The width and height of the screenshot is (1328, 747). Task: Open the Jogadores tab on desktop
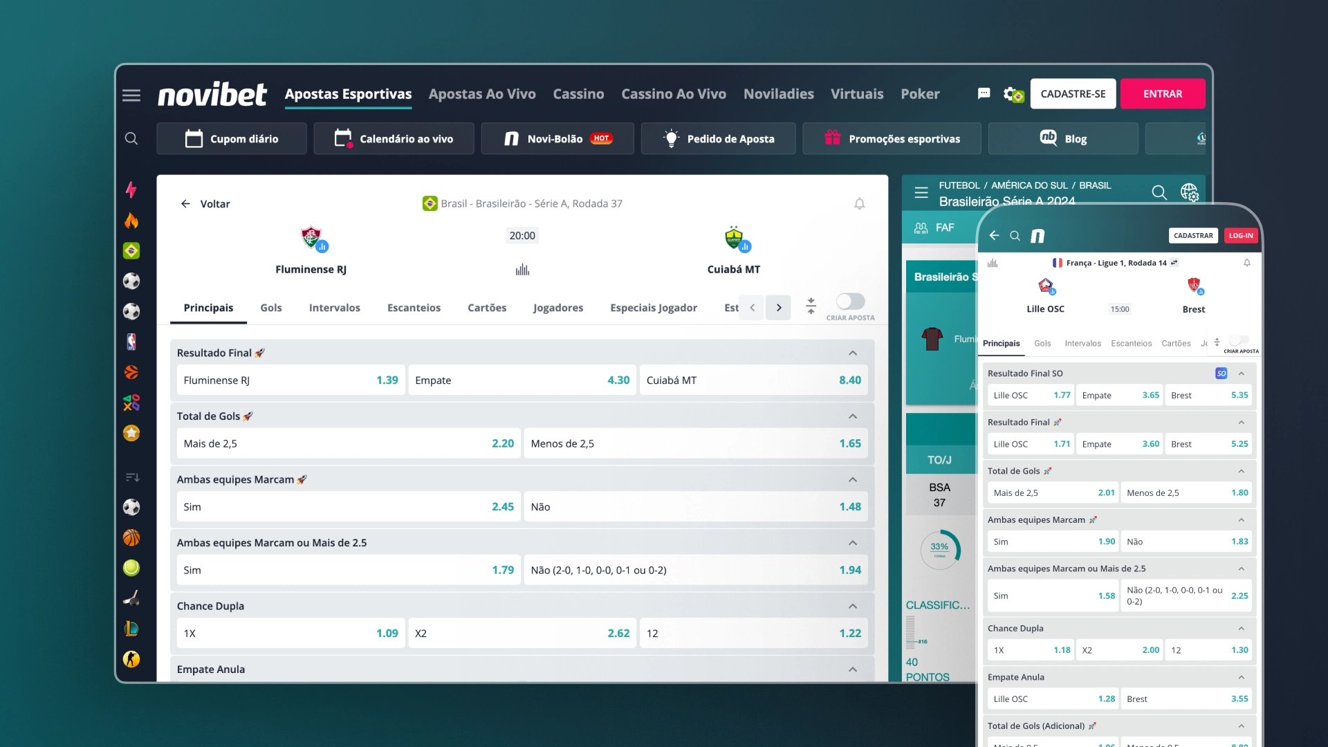tap(558, 308)
